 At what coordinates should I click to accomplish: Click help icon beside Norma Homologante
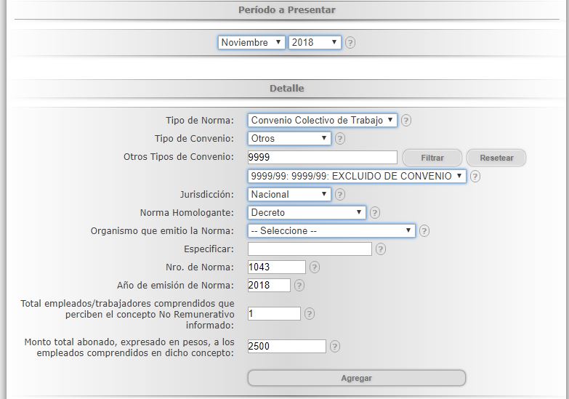point(375,213)
